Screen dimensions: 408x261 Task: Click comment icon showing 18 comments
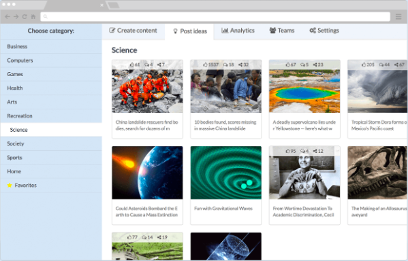point(225,65)
